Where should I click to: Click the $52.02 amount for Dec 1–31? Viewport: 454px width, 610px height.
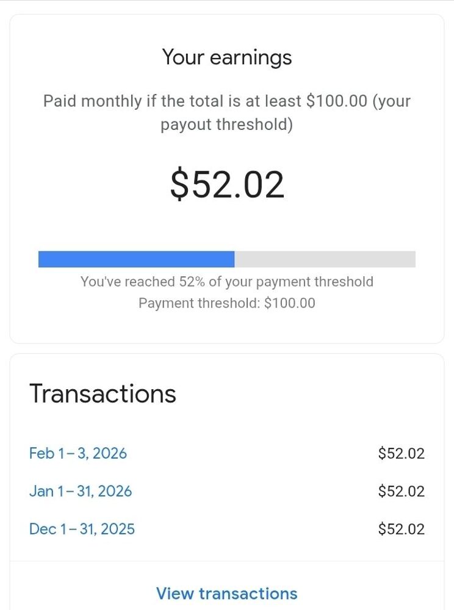401,529
